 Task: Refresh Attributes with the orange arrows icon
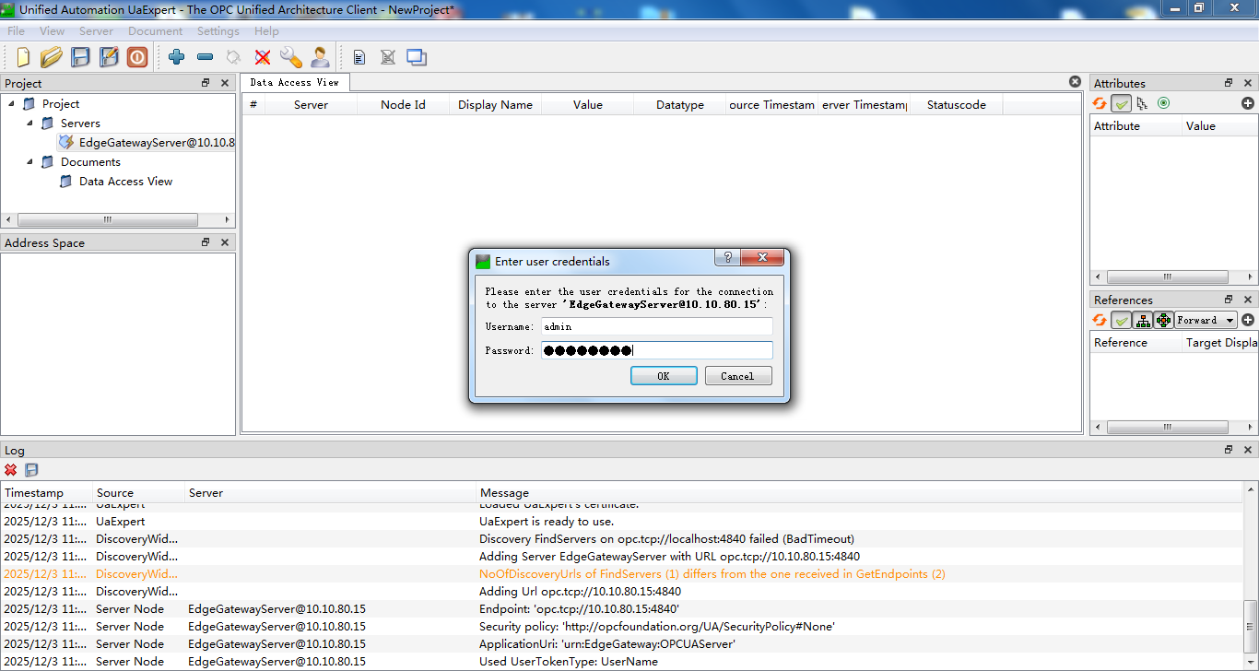click(1100, 103)
